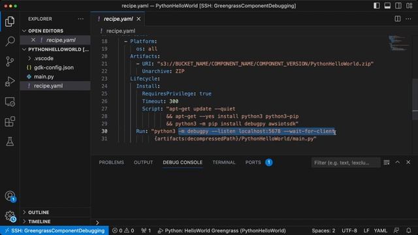Switch to the Ports tab
The width and height of the screenshot is (418, 235).
click(259, 163)
